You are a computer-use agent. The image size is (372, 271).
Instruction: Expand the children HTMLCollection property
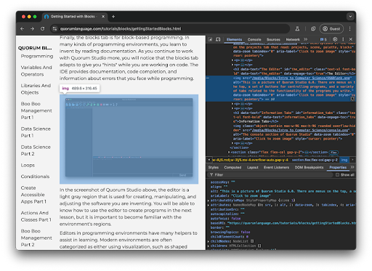[x=209, y=246]
